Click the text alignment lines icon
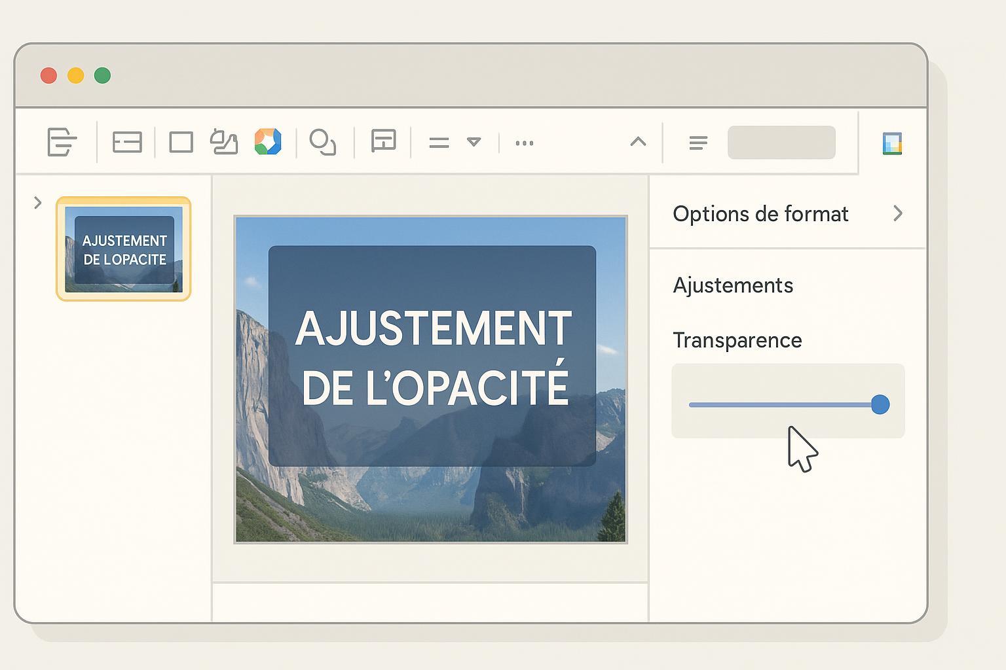This screenshot has width=1006, height=670. 698,143
